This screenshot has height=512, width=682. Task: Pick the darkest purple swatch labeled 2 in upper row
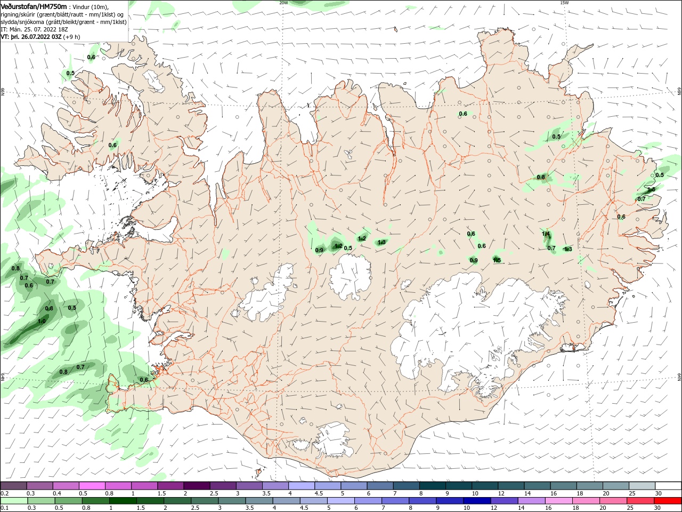click(x=197, y=486)
